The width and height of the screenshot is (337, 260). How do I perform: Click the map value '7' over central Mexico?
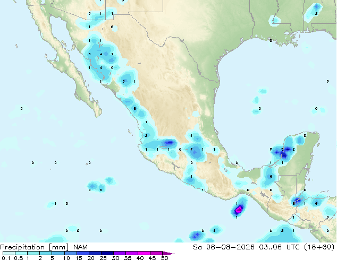(191, 149)
